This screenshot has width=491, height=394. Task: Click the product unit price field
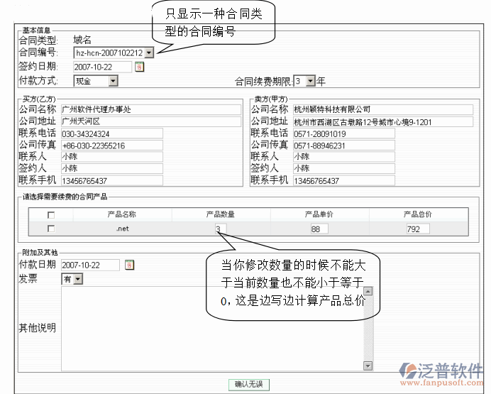[319, 229]
